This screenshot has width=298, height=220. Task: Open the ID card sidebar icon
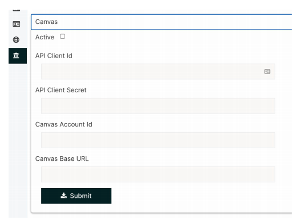pyautogui.click(x=17, y=24)
